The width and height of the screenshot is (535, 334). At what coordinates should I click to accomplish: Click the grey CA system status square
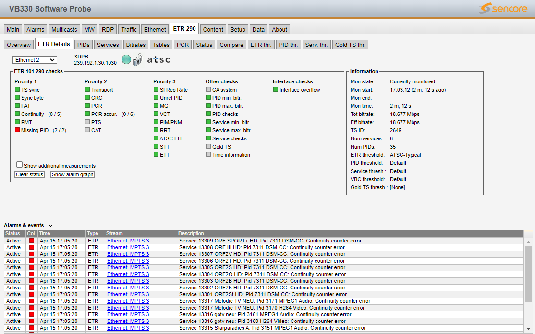[208, 90]
